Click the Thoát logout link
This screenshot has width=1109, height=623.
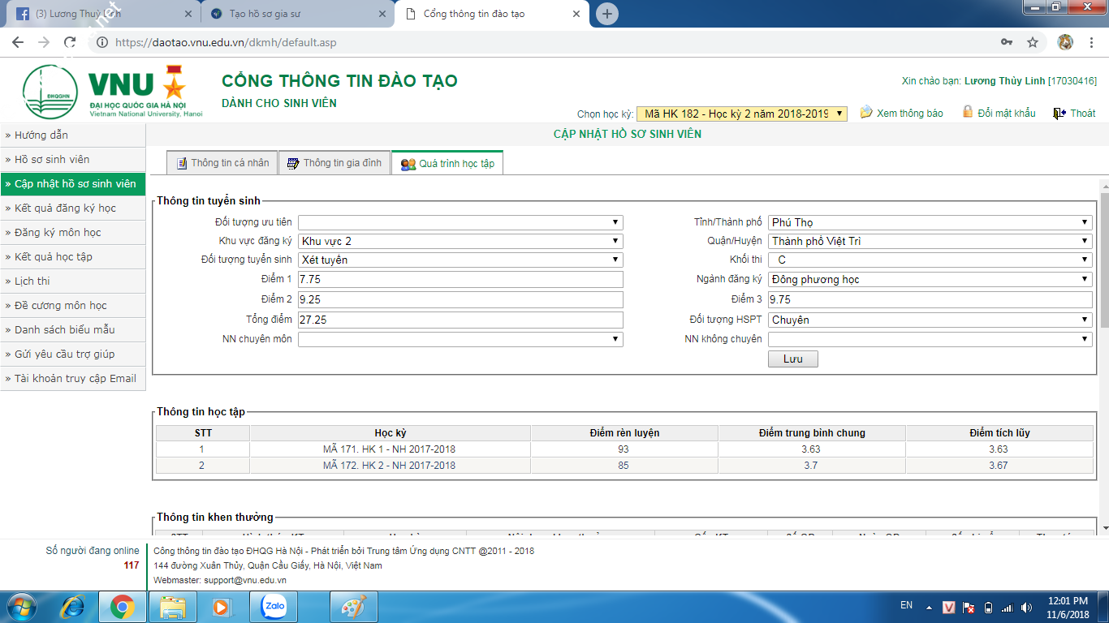pyautogui.click(x=1074, y=114)
